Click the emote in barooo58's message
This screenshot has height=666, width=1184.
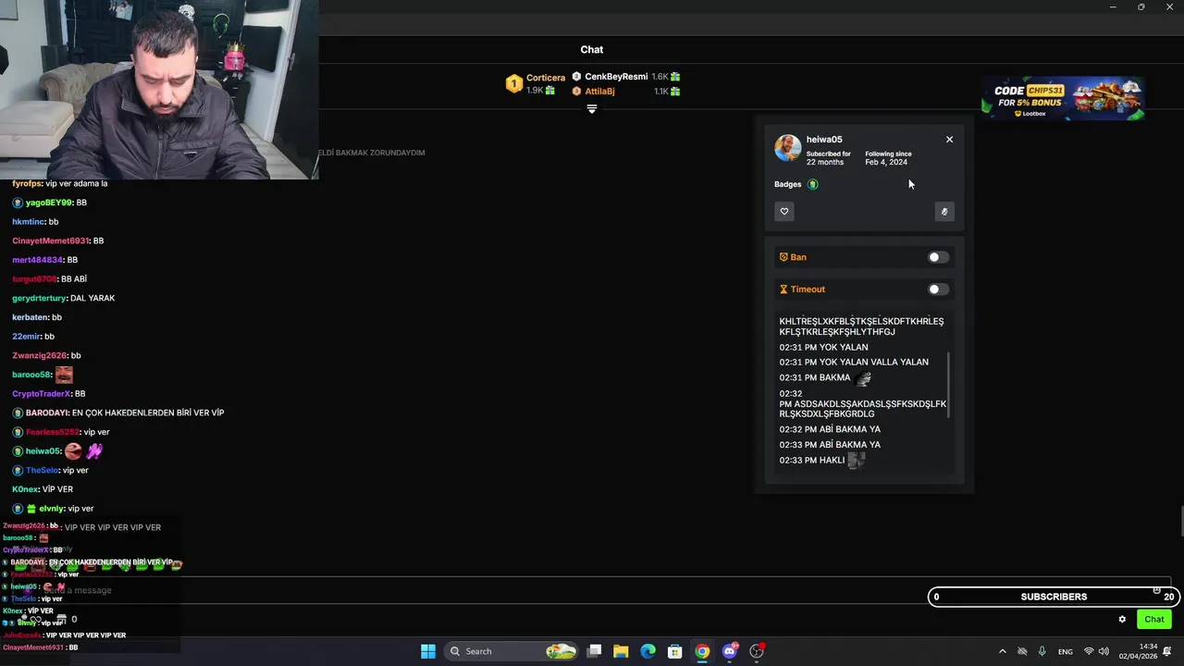(x=64, y=375)
